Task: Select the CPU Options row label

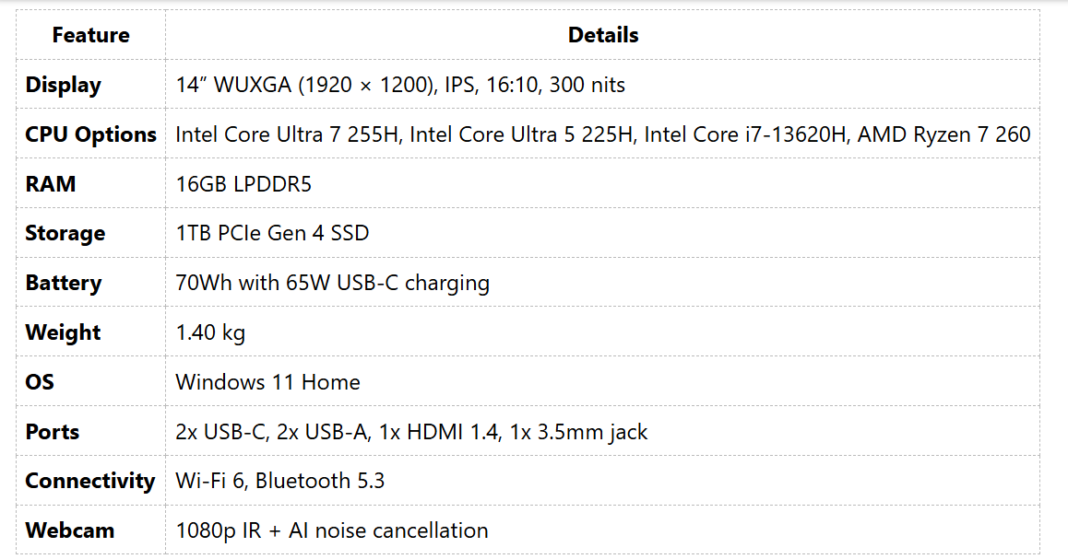Action: (90, 134)
